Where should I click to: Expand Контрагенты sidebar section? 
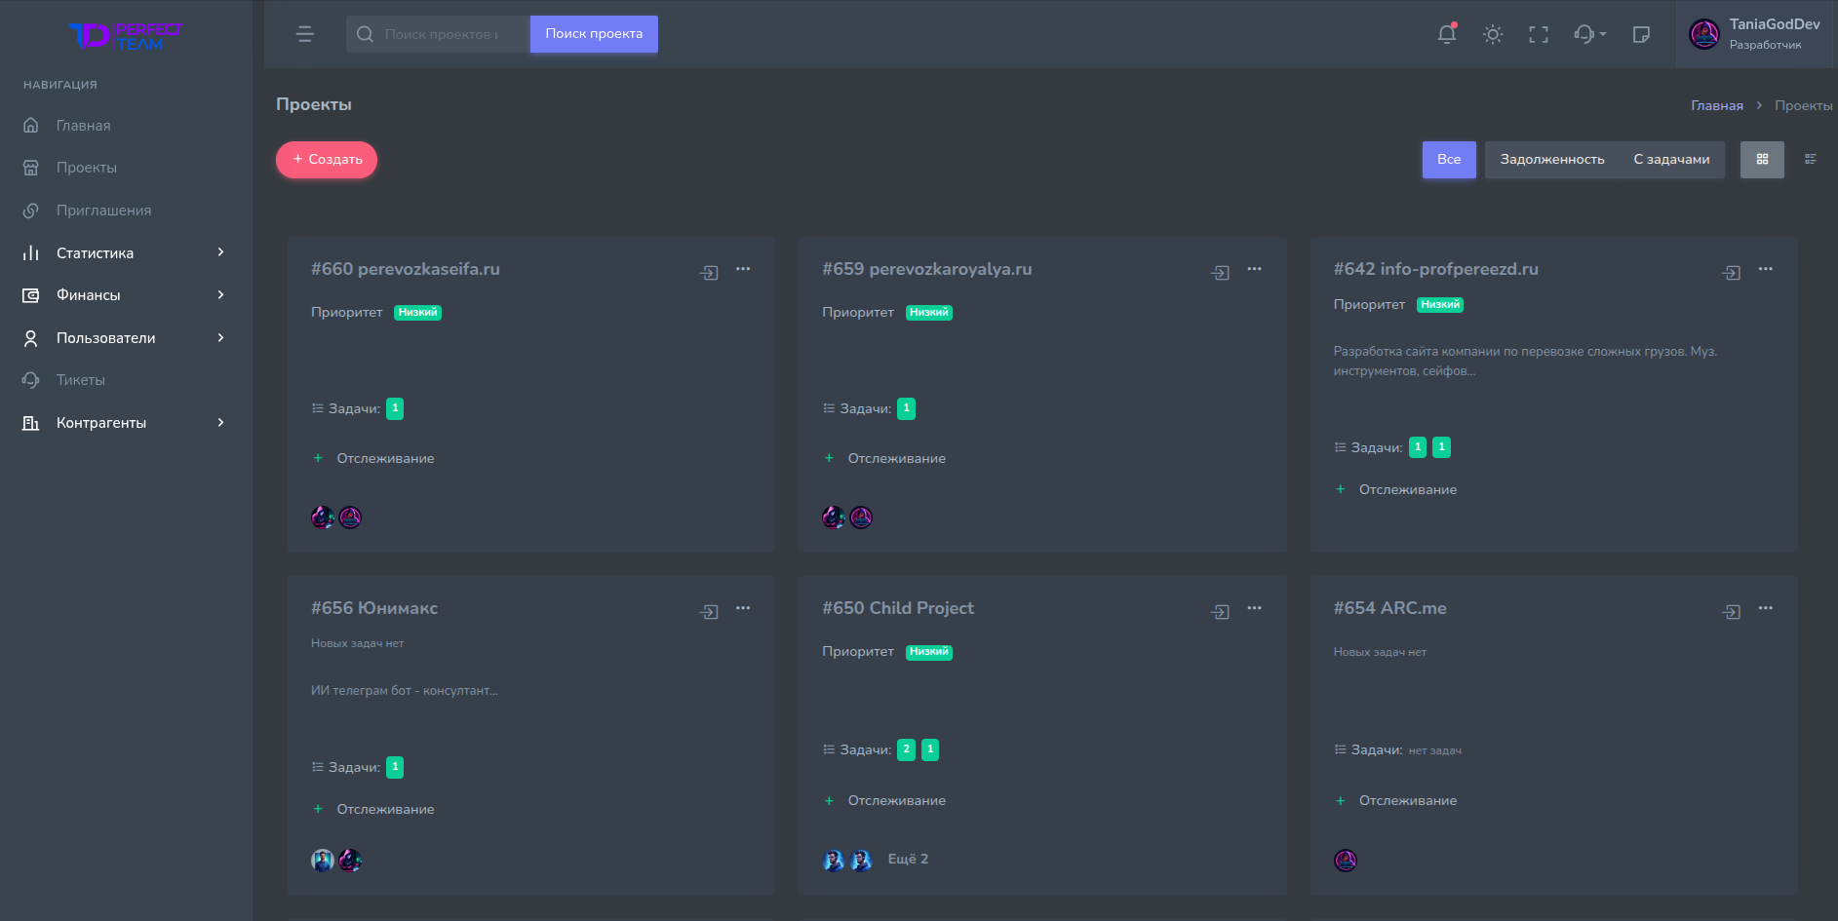pos(126,423)
